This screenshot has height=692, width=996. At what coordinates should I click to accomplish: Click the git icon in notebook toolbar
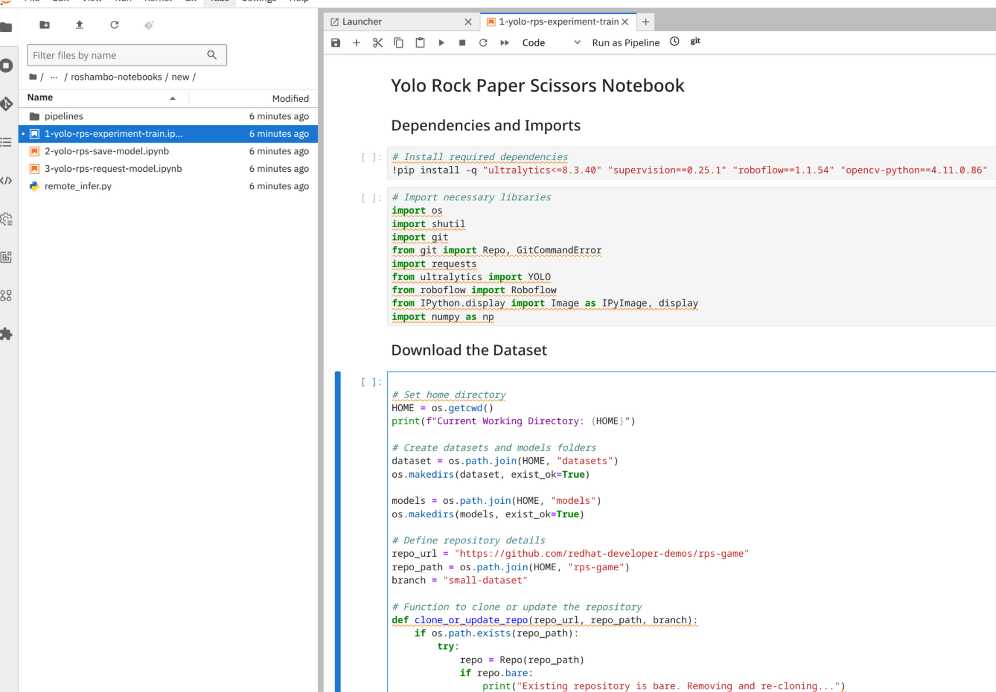coord(696,41)
